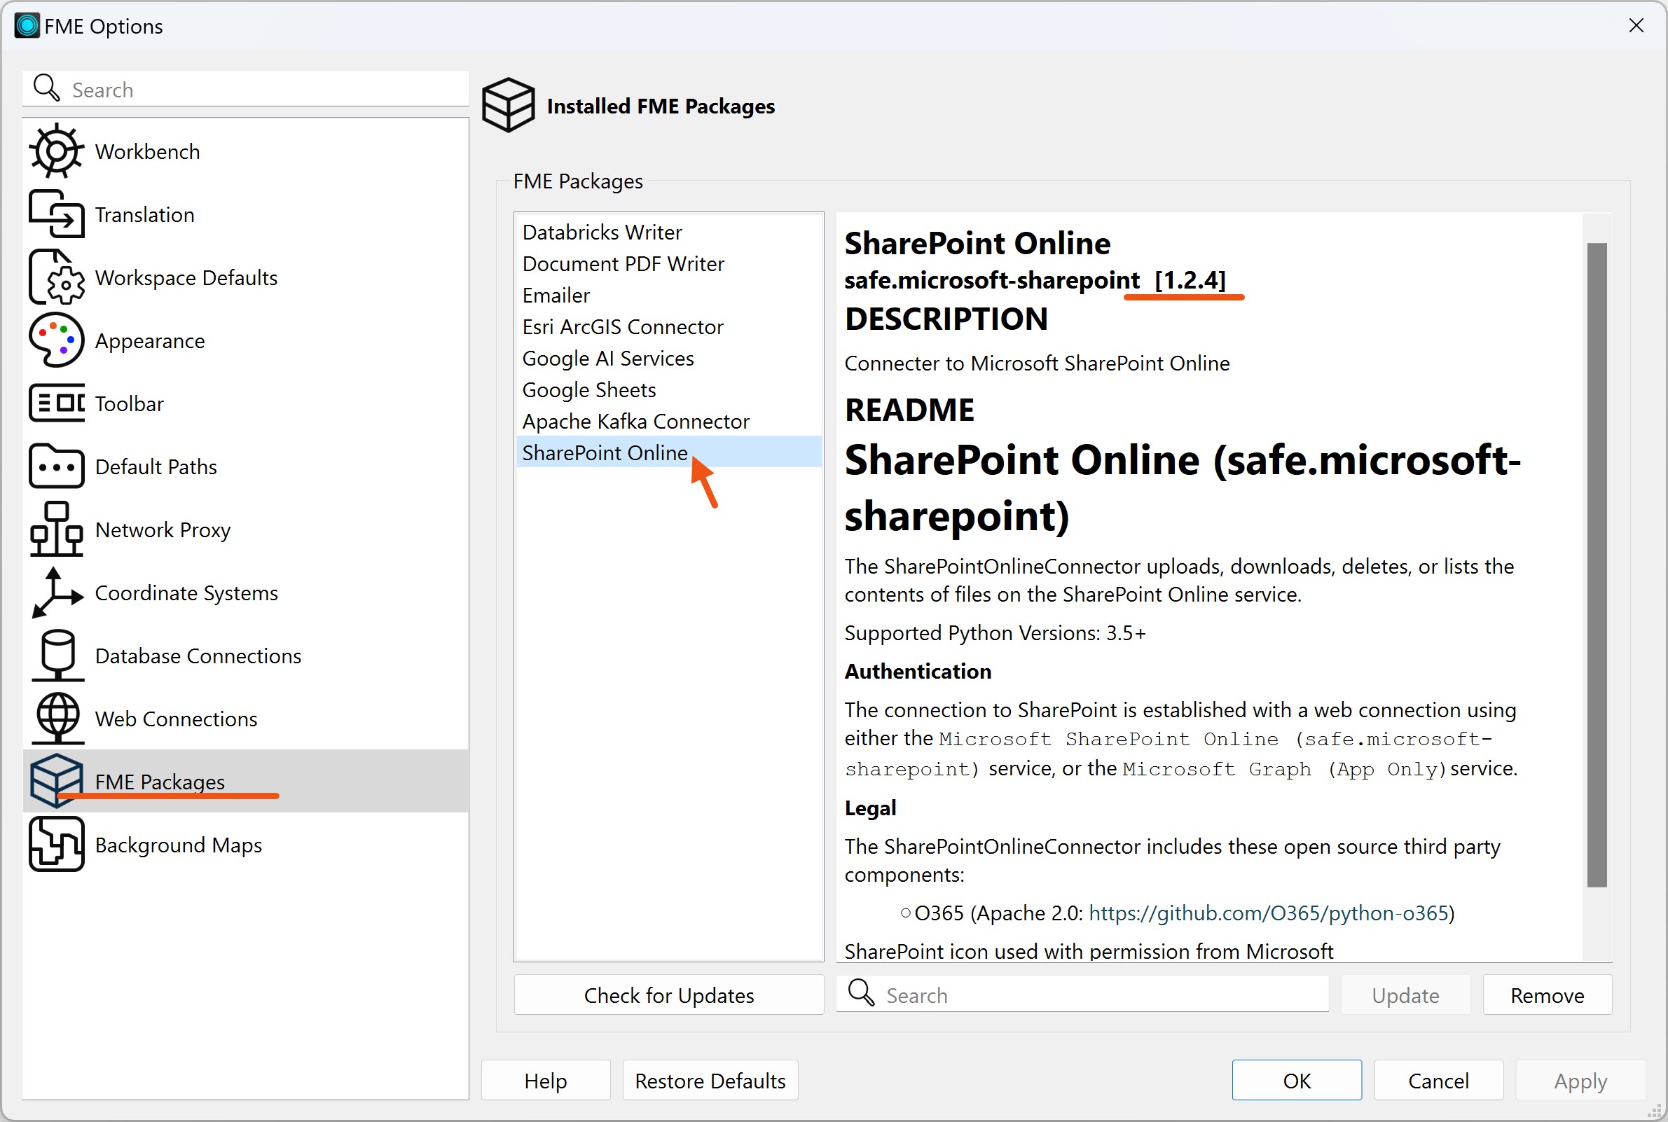Select Google Sheets package
The width and height of the screenshot is (1668, 1122).
click(x=668, y=389)
